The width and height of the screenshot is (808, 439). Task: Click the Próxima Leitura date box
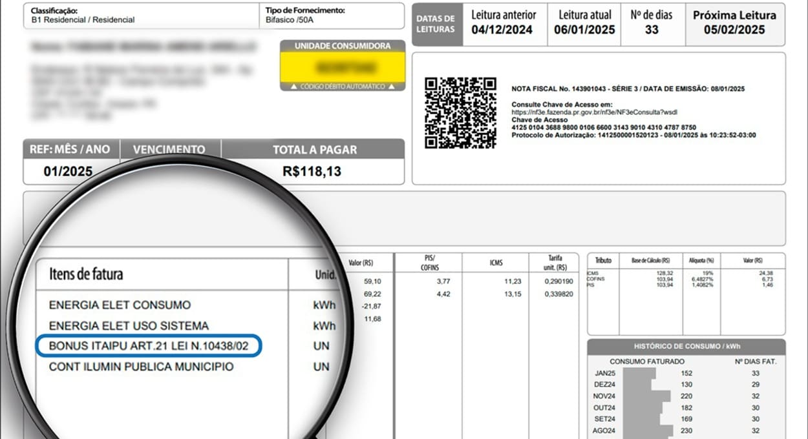tap(734, 23)
